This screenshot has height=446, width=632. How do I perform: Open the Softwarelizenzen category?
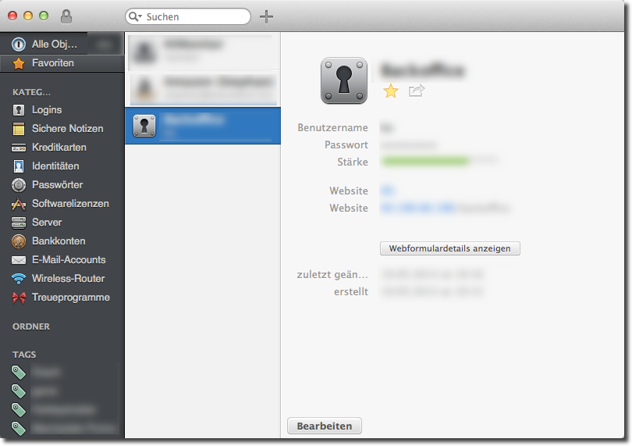[x=70, y=203]
